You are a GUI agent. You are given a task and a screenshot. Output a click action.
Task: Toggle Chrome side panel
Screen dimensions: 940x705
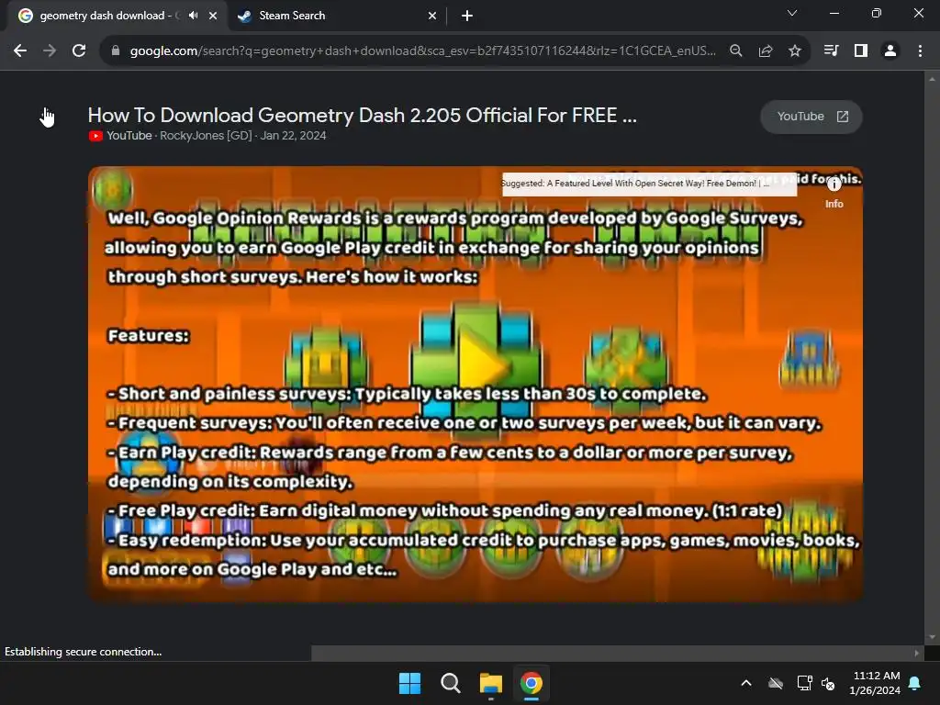coord(861,51)
